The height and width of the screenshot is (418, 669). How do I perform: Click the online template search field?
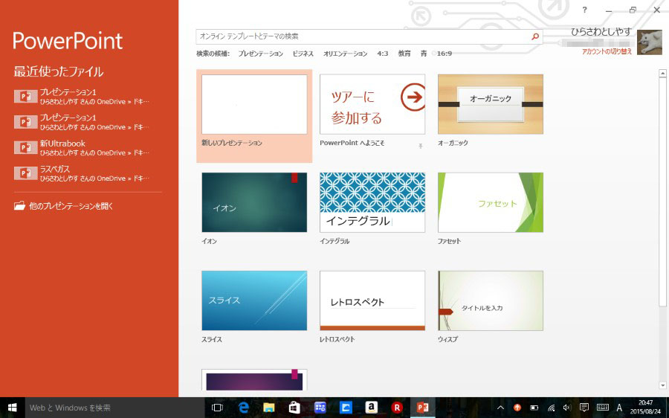coord(363,36)
